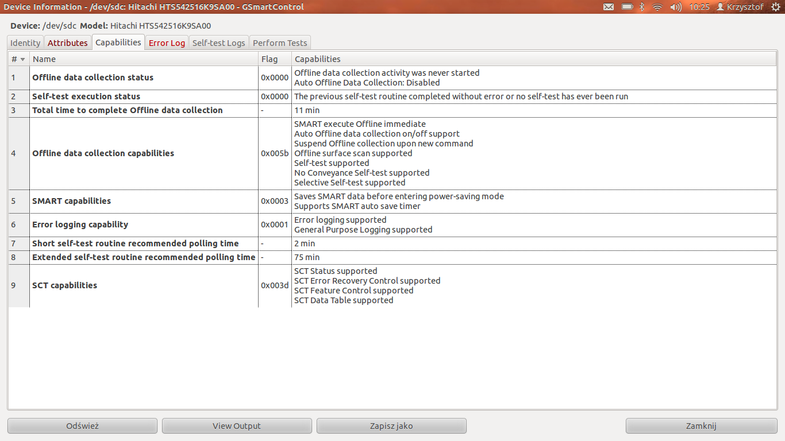Click 'SCT Feature Control supported' text
The width and height of the screenshot is (785, 441).
pyautogui.click(x=354, y=291)
